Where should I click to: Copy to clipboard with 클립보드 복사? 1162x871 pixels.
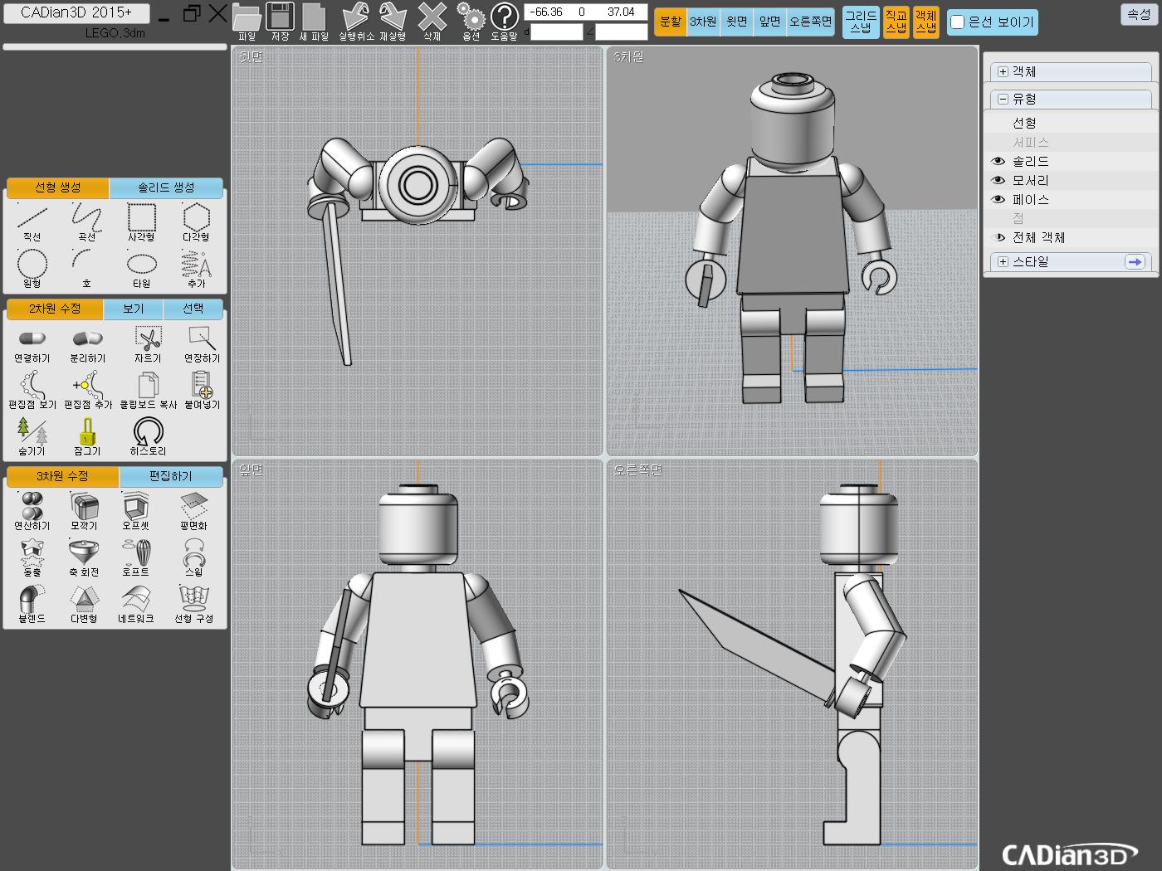point(149,388)
